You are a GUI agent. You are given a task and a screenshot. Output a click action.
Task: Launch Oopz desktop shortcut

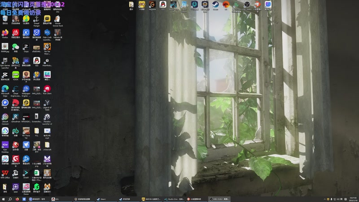(26, 48)
